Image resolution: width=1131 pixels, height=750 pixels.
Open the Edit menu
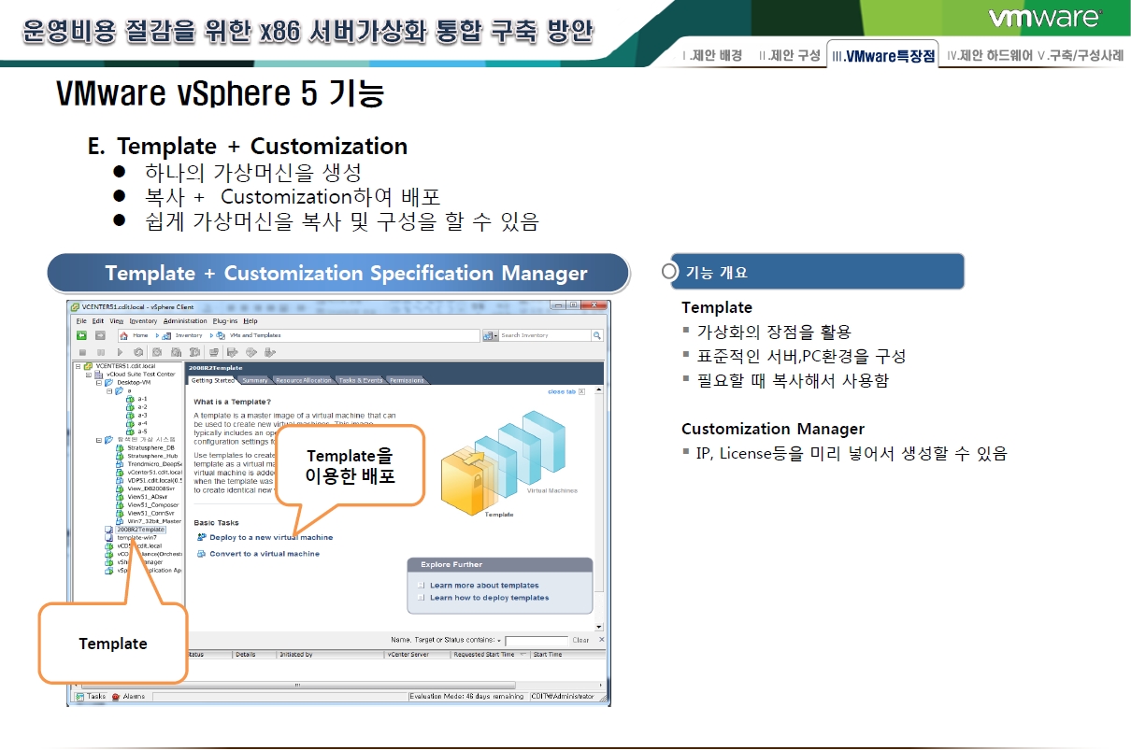(97, 320)
